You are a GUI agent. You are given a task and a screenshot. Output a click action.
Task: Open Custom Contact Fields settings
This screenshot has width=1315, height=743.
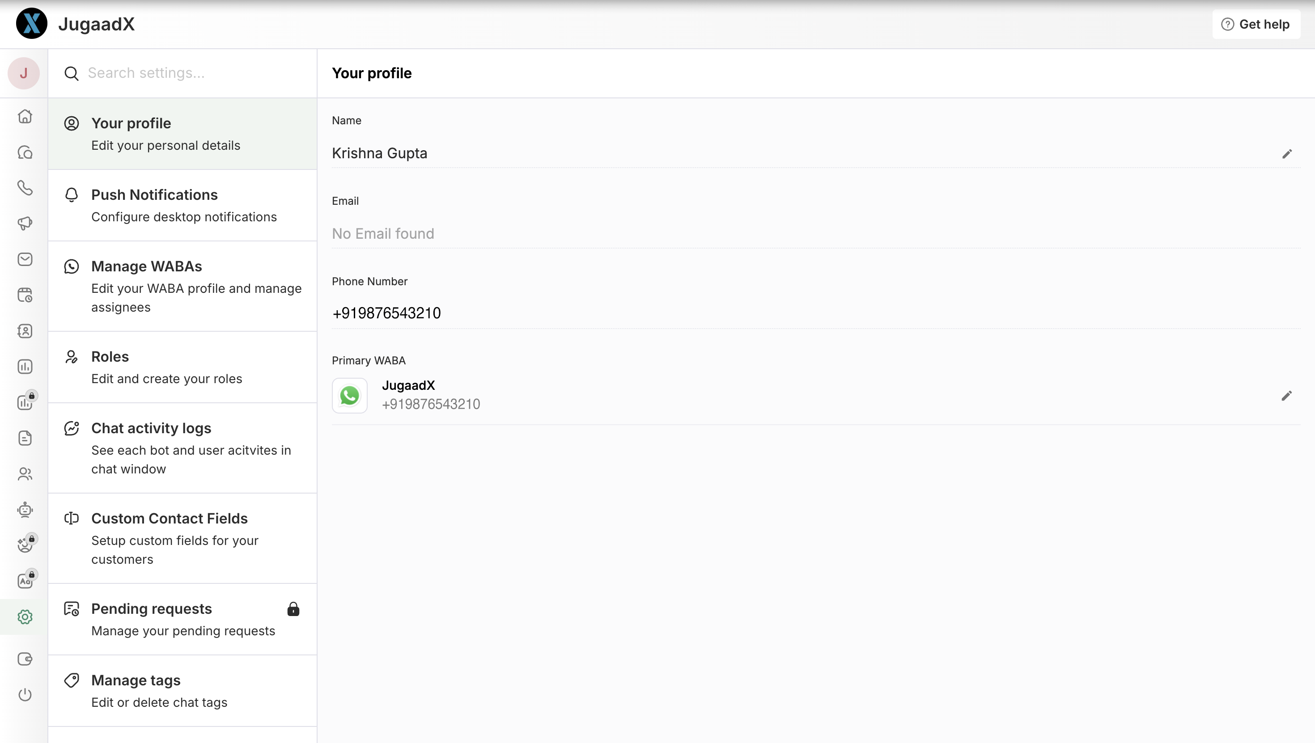pyautogui.click(x=182, y=538)
